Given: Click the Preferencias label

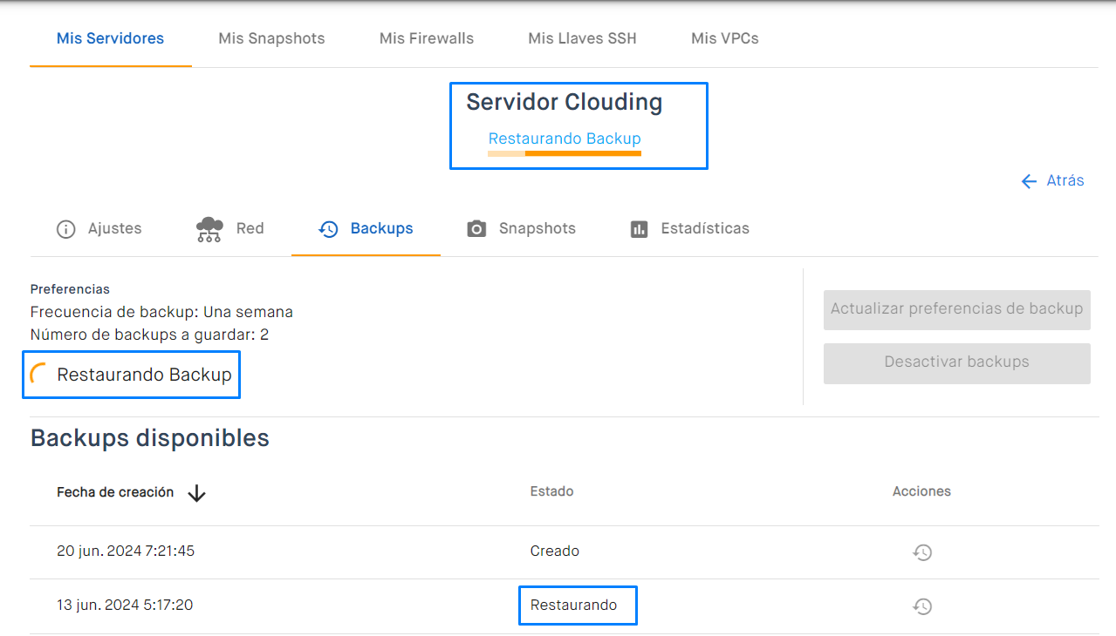Looking at the screenshot, I should click(x=70, y=289).
